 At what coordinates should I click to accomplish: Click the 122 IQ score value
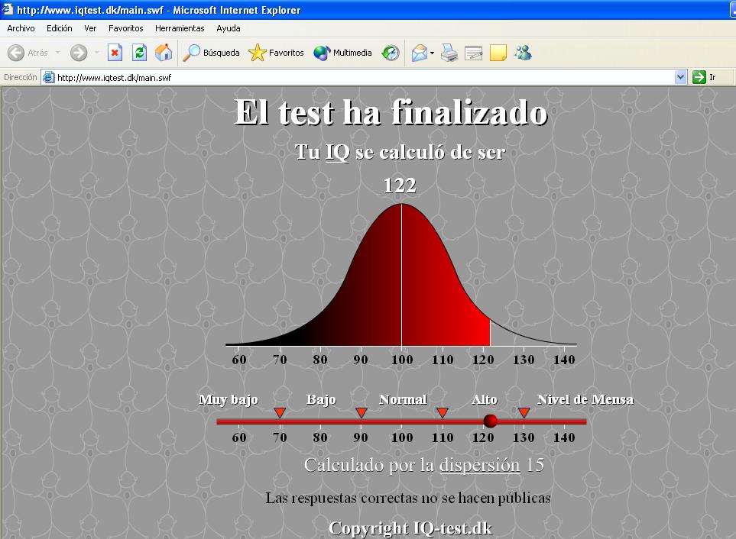point(400,186)
